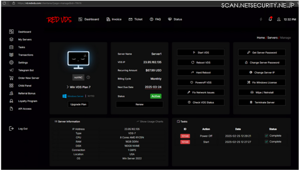Click the green Active status badge
This screenshot has height=170, width=299.
(156, 96)
